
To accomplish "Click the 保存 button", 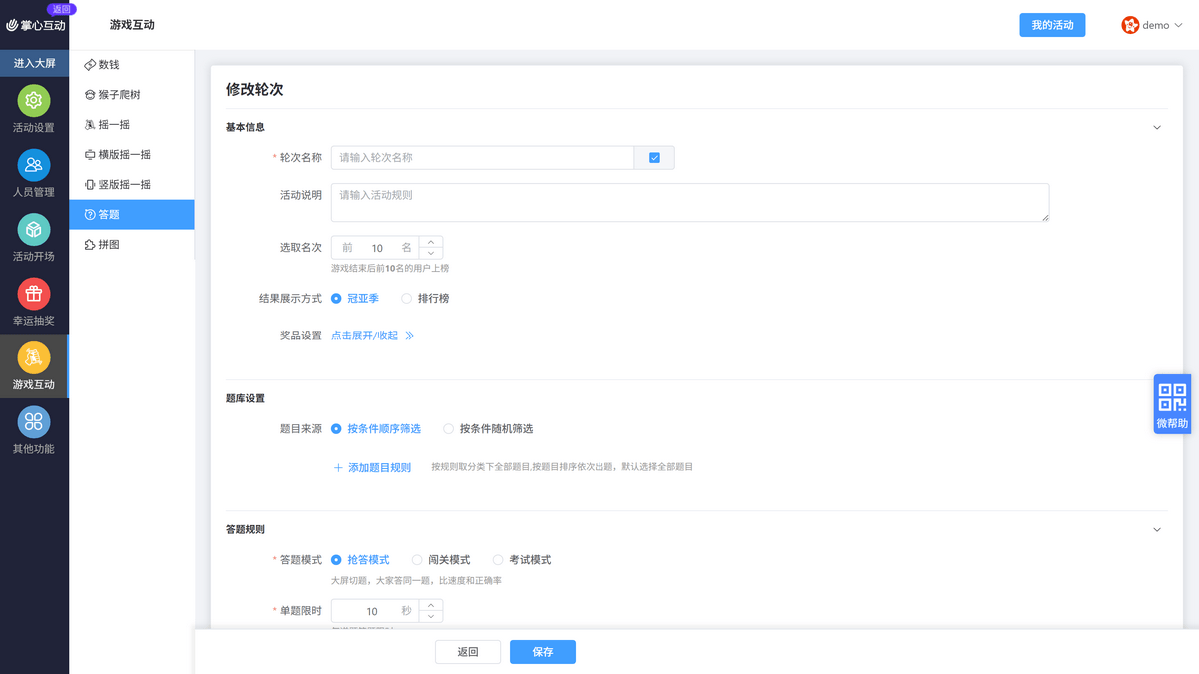I will click(543, 652).
